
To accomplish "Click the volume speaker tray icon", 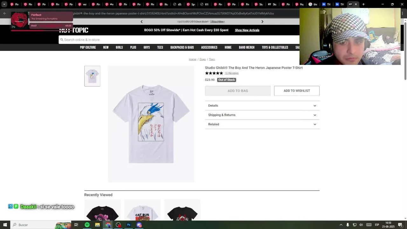I will coord(361,225).
